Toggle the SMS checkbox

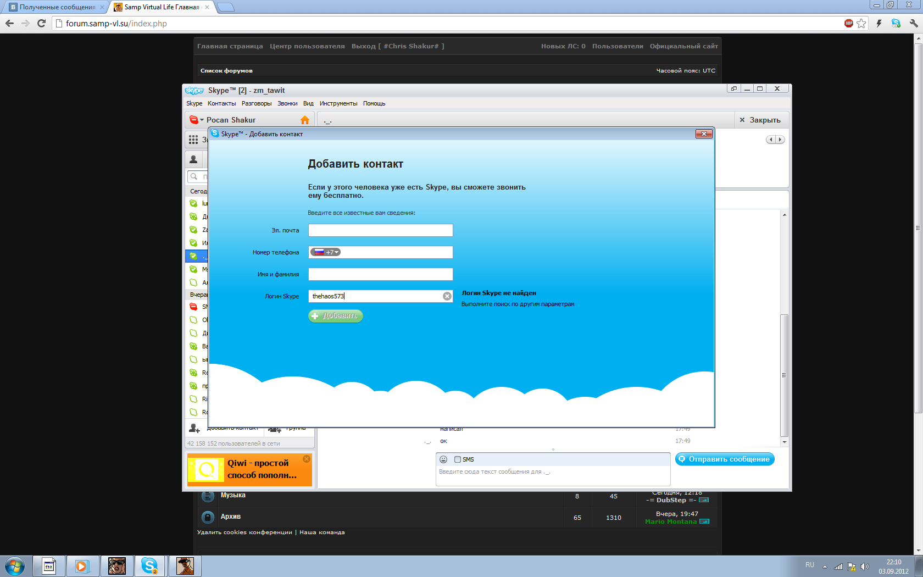(458, 459)
